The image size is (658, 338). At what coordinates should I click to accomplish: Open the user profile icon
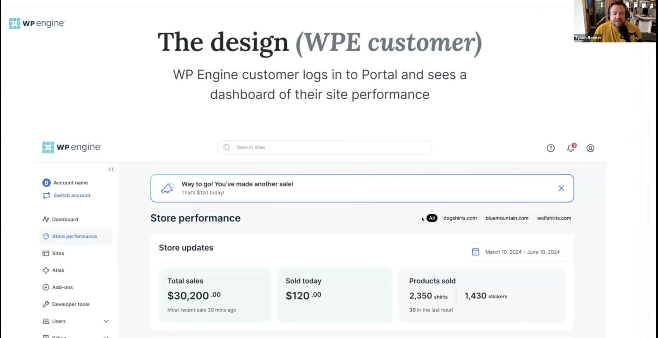590,148
